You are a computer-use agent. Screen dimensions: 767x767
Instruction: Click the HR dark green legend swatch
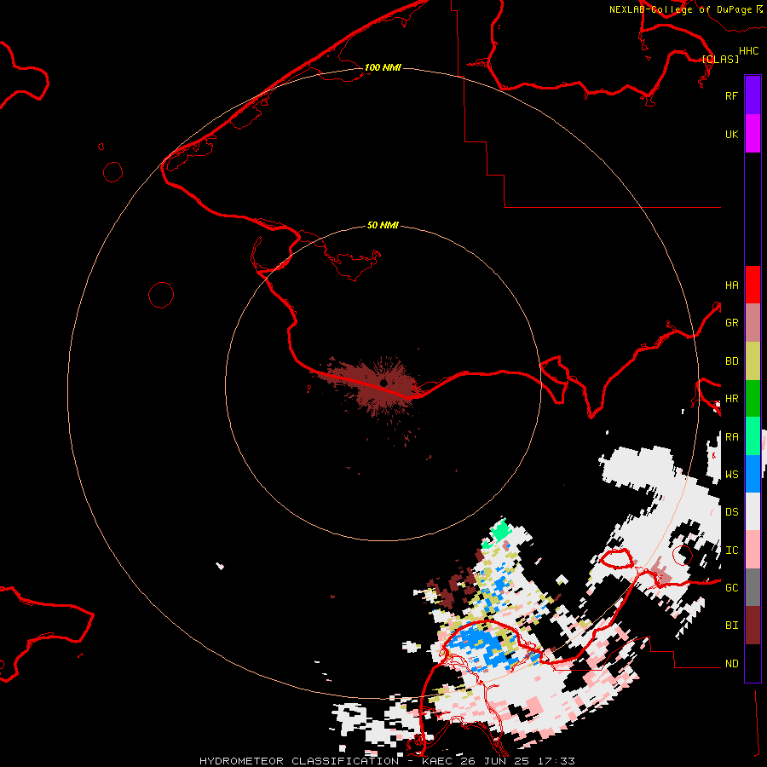click(753, 398)
